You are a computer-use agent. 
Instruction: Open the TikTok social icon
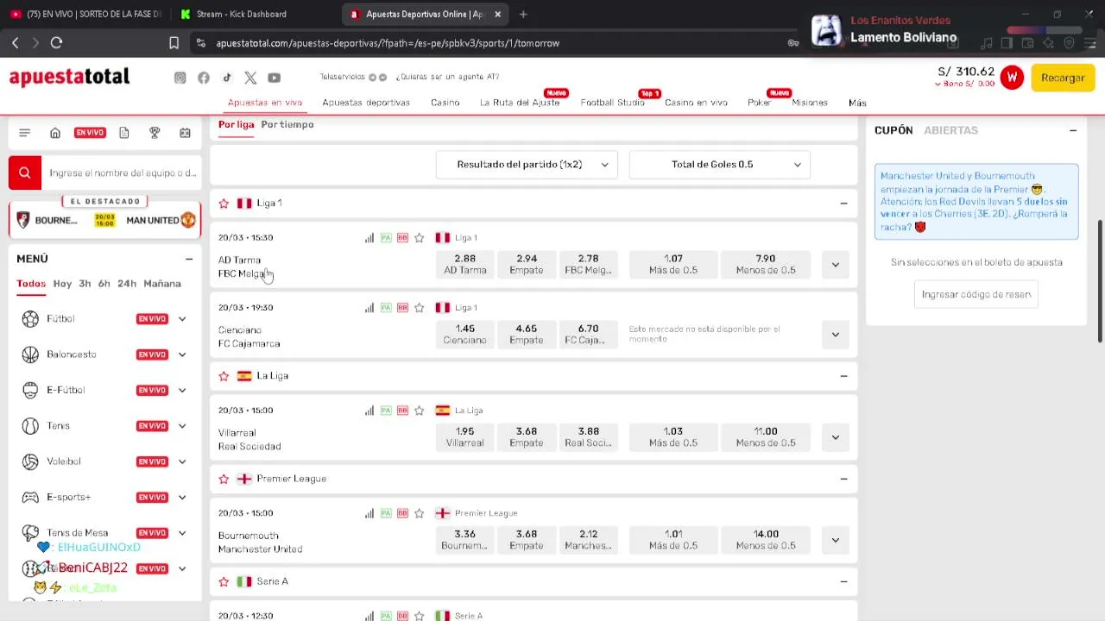(227, 78)
